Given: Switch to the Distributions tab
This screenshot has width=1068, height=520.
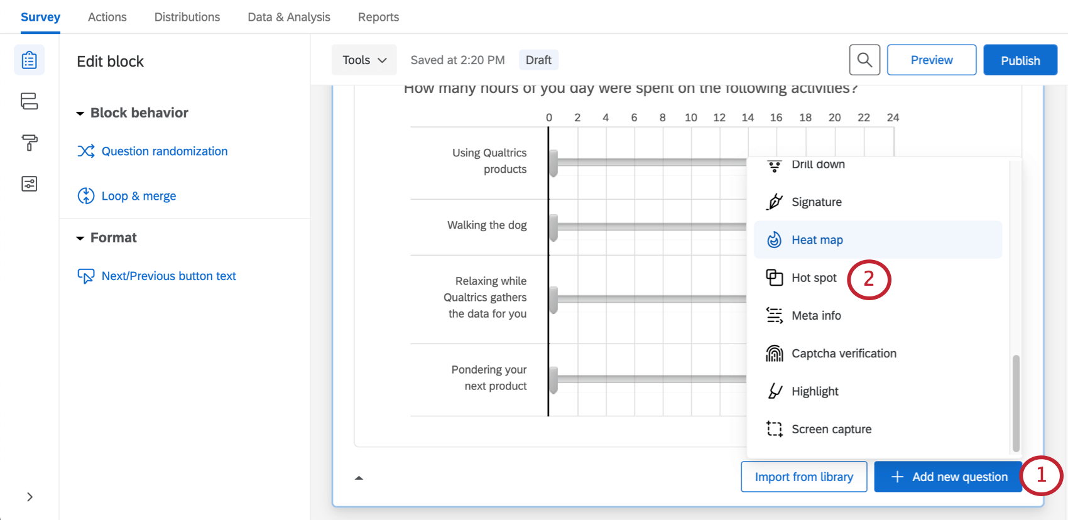Looking at the screenshot, I should pos(187,17).
